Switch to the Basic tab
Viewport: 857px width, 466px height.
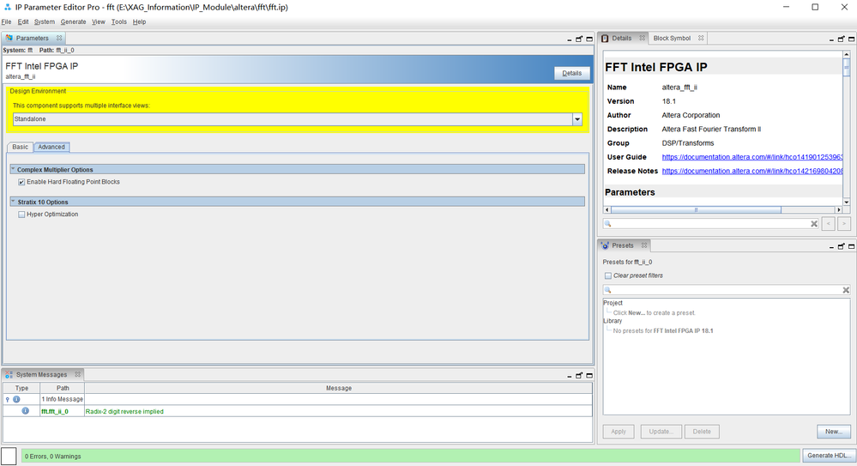pos(21,147)
